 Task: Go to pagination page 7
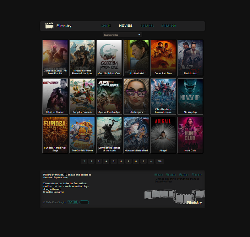coord(128,161)
